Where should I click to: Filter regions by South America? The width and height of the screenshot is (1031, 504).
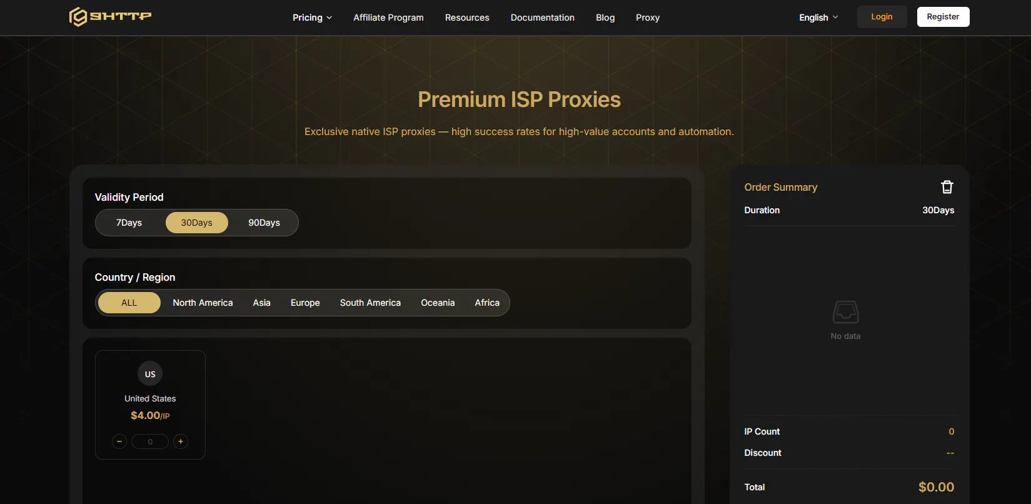click(x=370, y=303)
